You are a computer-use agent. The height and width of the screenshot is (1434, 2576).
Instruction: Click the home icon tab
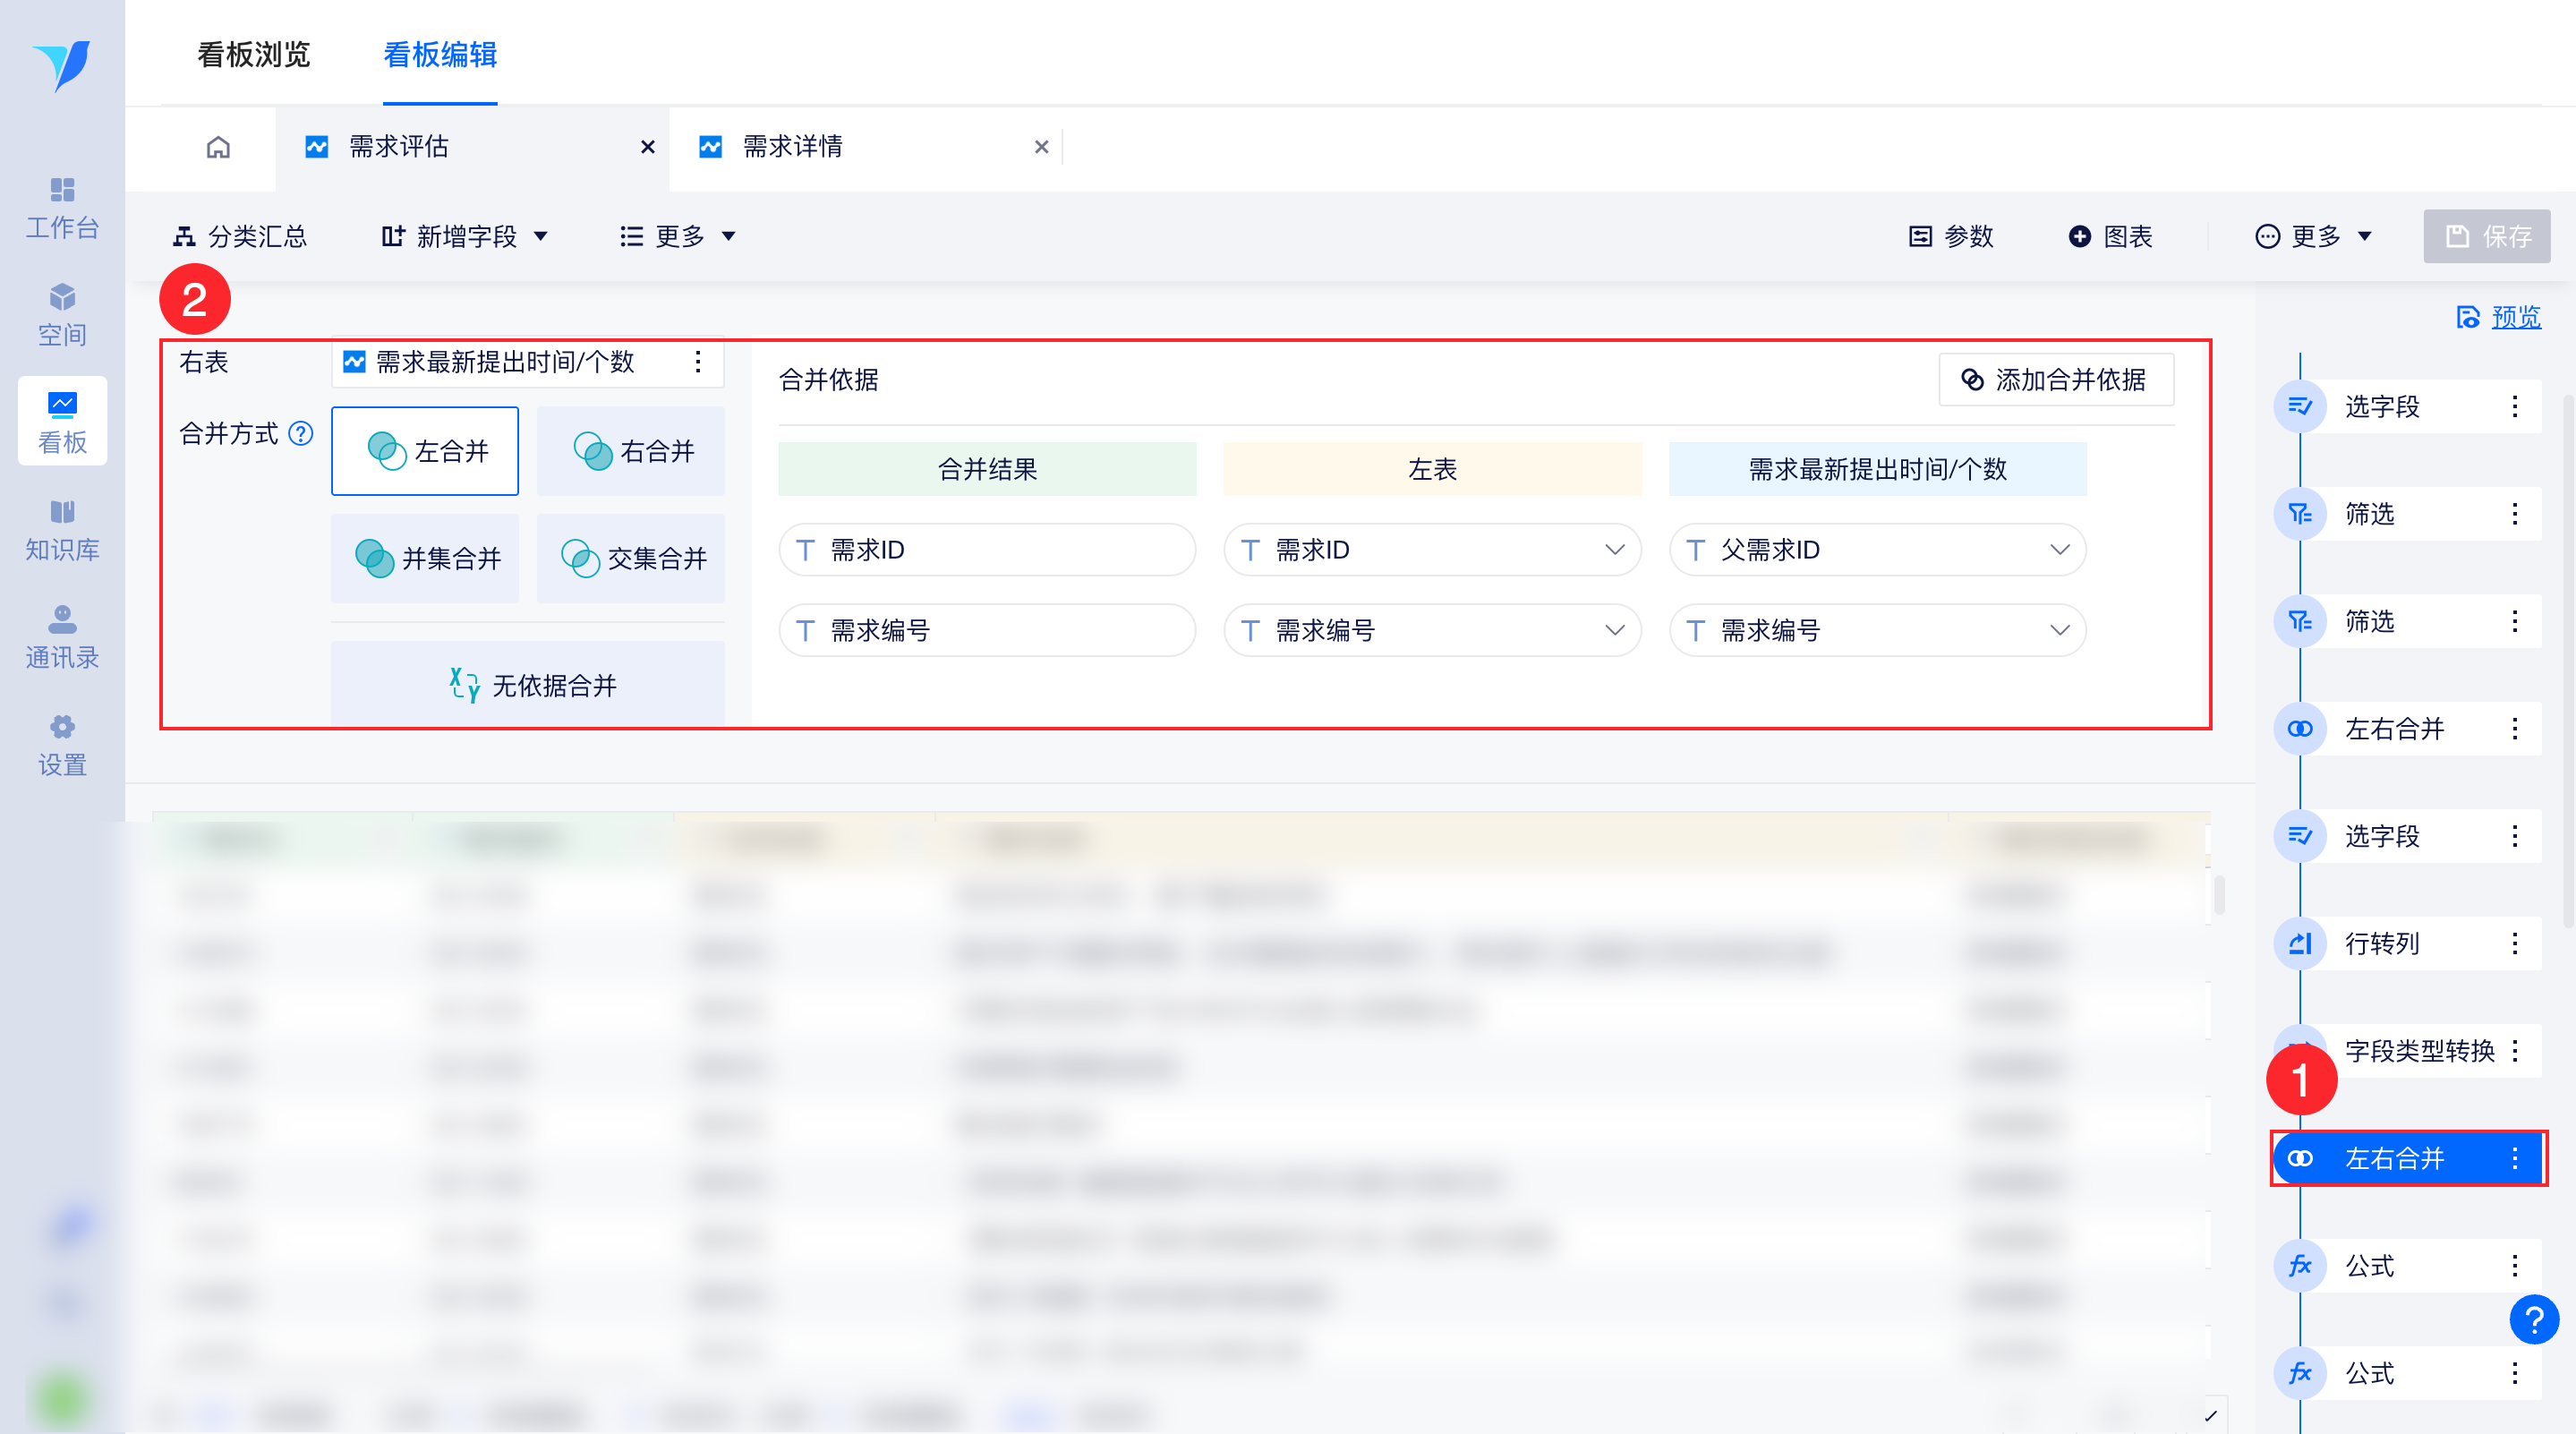(218, 147)
